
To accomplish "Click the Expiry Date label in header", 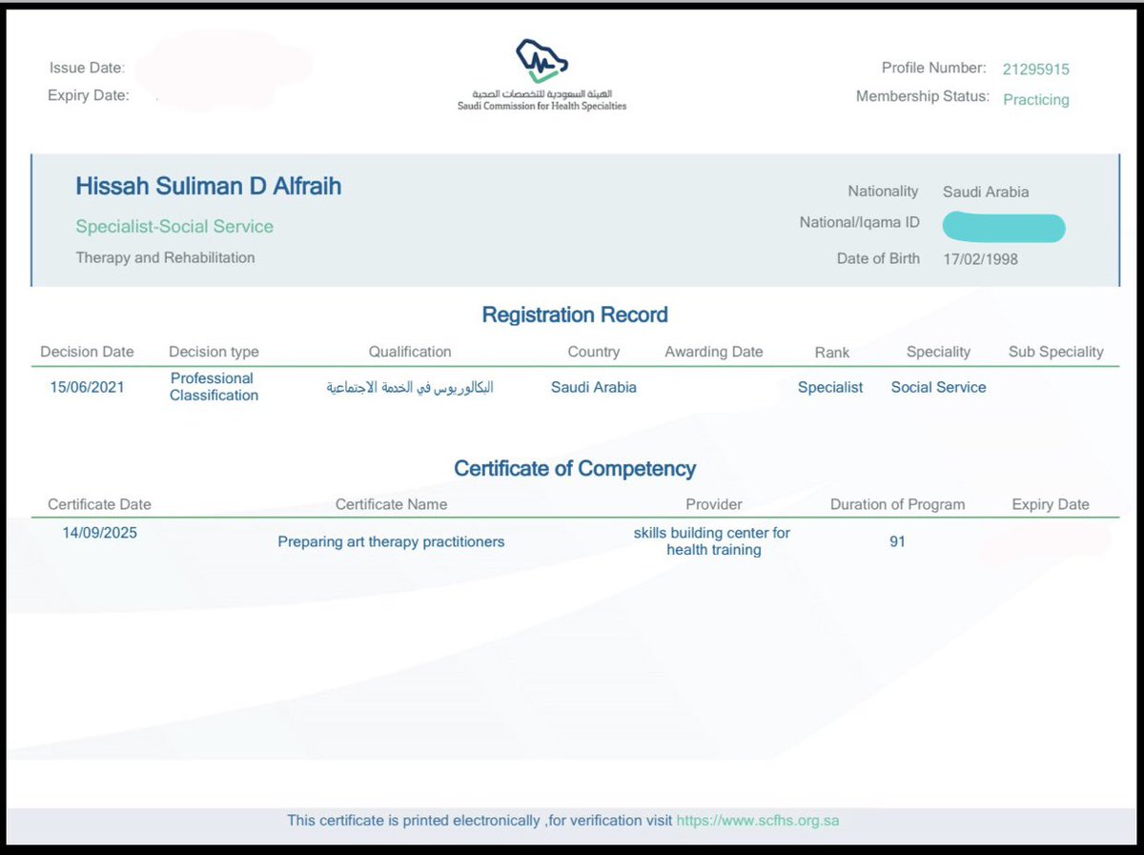I will [89, 95].
